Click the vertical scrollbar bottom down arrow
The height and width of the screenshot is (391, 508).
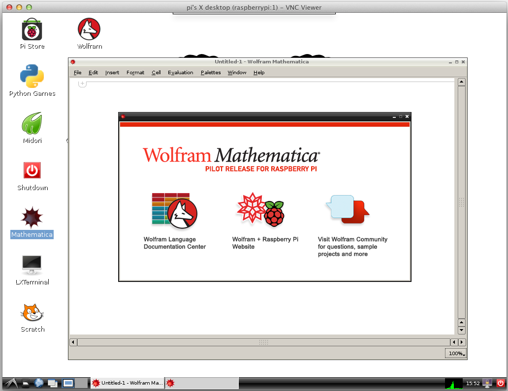click(x=462, y=331)
